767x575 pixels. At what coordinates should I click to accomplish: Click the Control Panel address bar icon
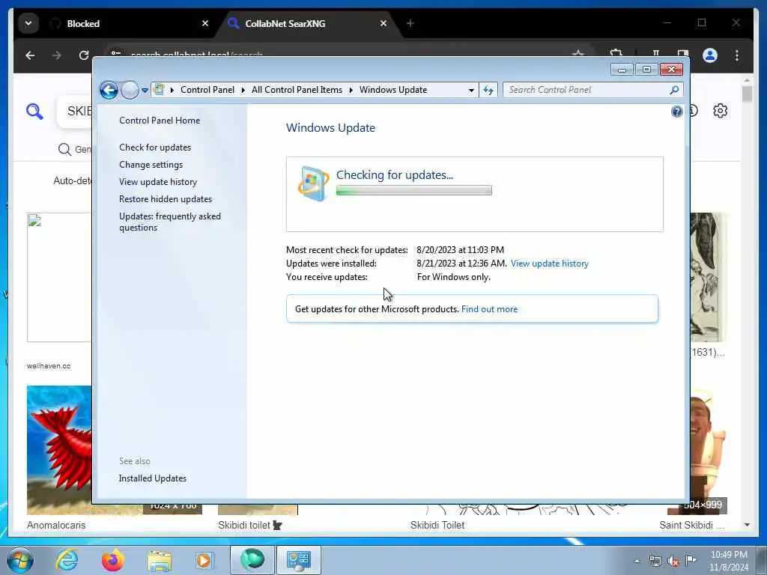click(x=159, y=90)
